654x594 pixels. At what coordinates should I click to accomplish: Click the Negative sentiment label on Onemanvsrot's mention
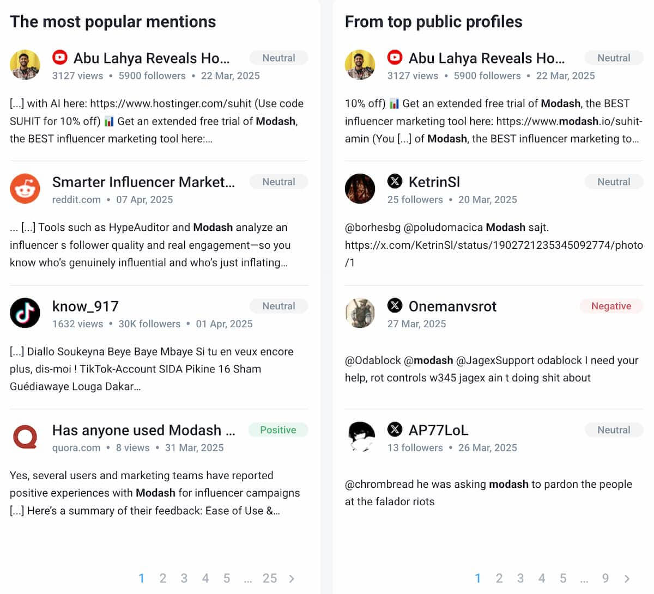click(611, 306)
